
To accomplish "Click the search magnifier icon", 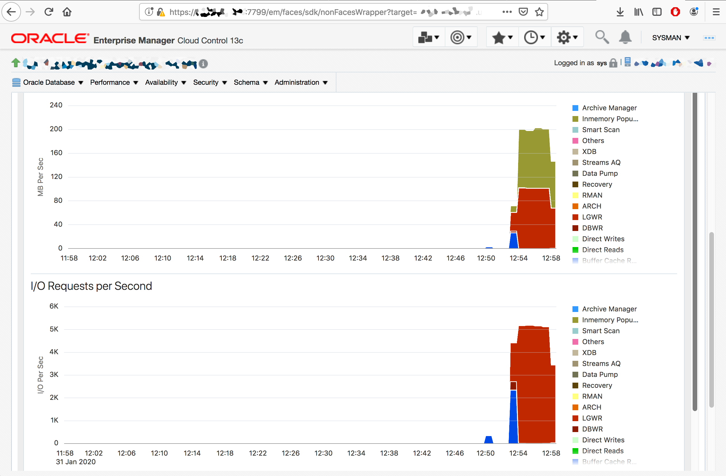I will click(602, 37).
